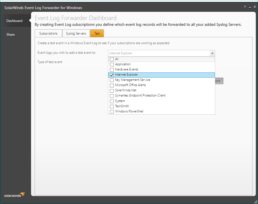Collapse the event logs dropdown arrow
258x204 pixels.
[212, 53]
